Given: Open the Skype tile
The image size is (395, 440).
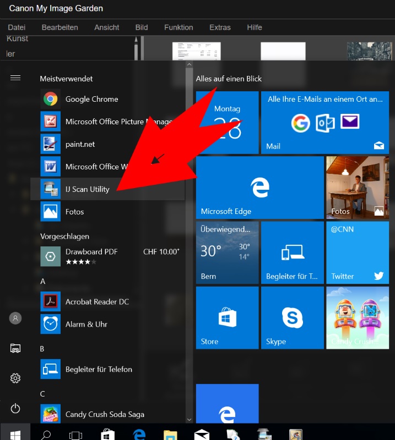Looking at the screenshot, I should coord(292,318).
